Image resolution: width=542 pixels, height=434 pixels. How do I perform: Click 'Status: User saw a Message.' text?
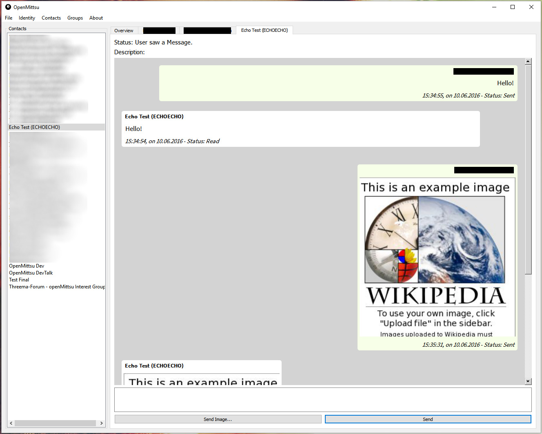click(153, 42)
